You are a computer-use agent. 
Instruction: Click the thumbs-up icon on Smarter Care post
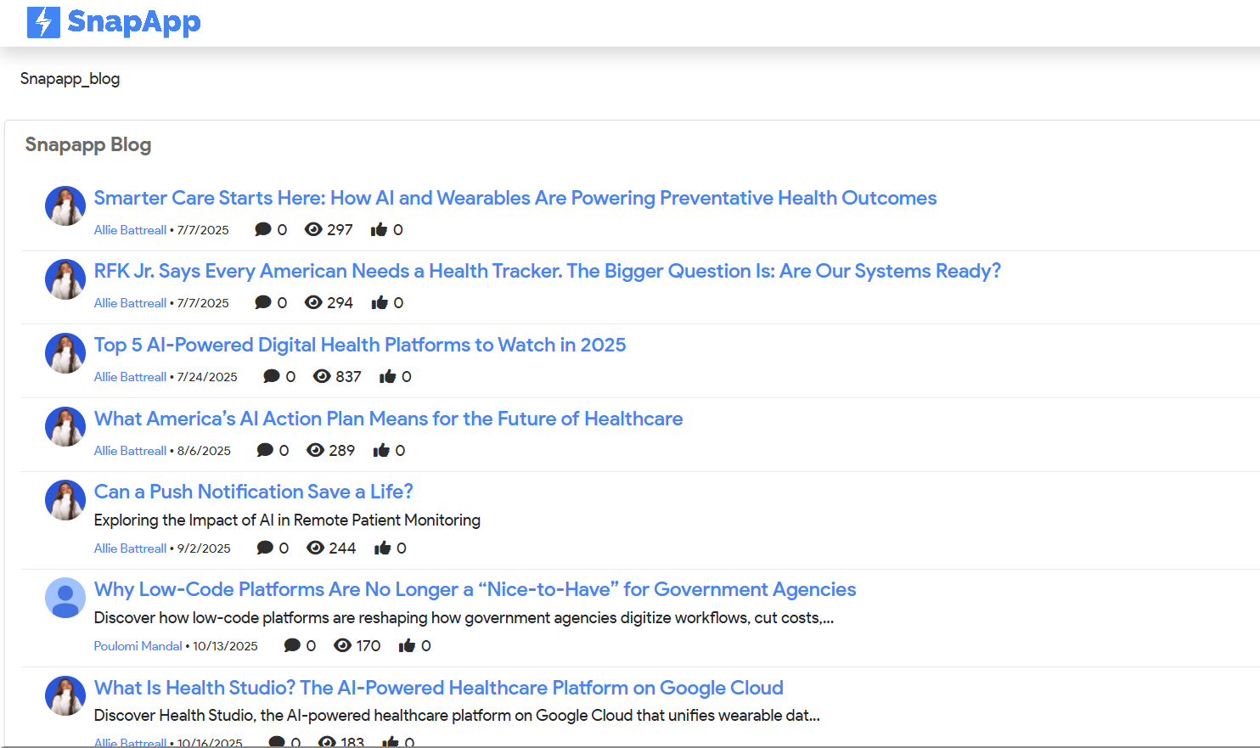click(x=379, y=229)
